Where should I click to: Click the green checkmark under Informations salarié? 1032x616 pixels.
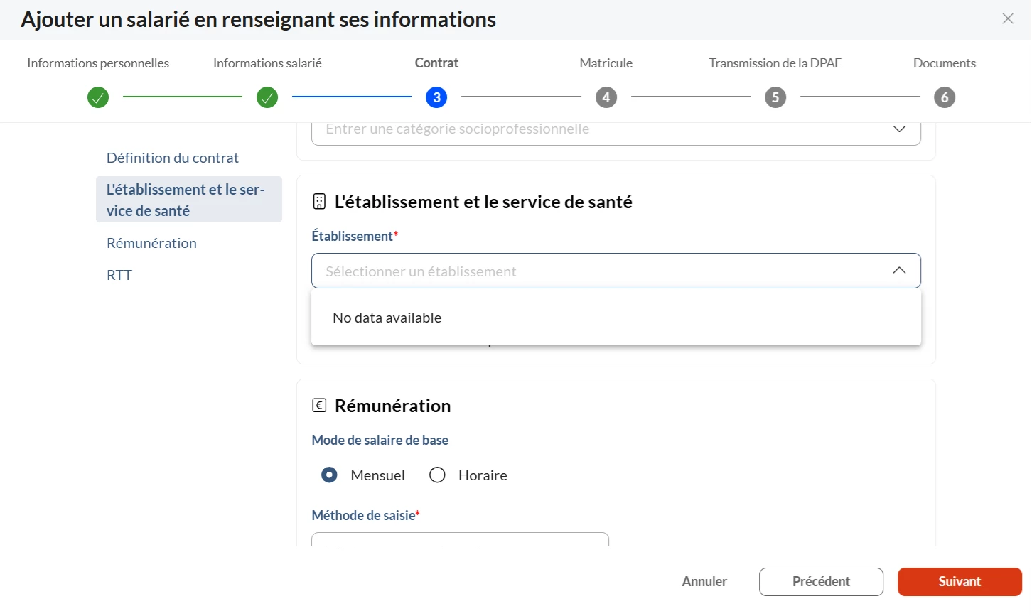267,97
